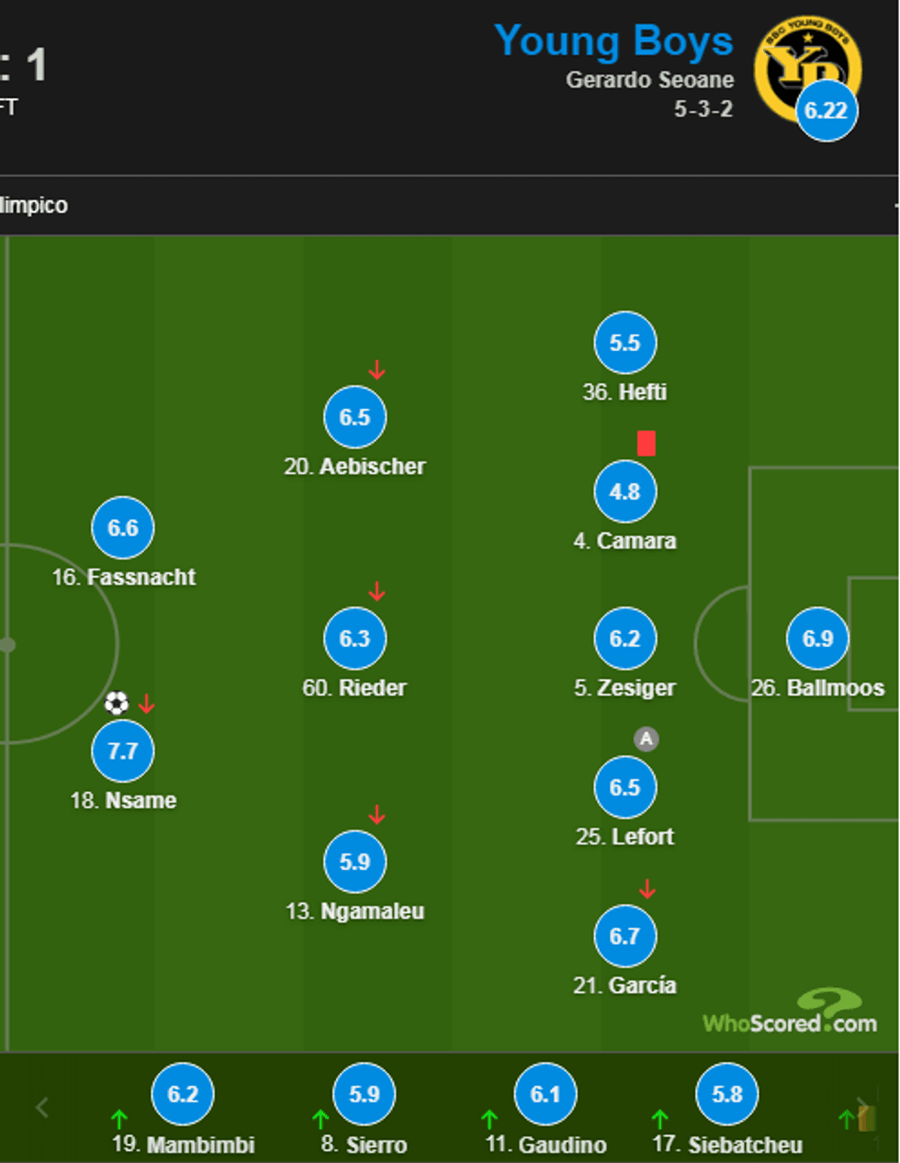This screenshot has height=1163, width=900.
Task: Click the team average 6.22 rating badge
Action: (826, 111)
